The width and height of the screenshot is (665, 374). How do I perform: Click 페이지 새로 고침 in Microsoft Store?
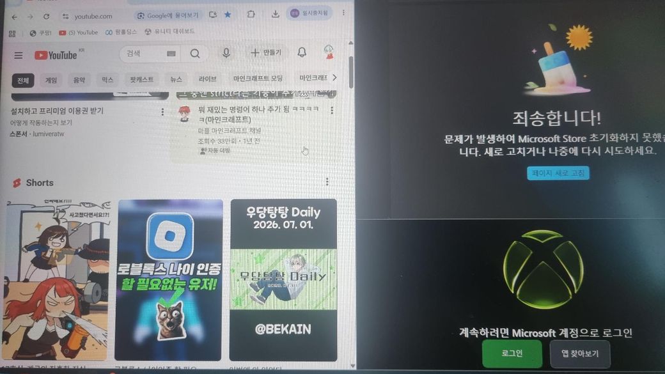coord(558,173)
